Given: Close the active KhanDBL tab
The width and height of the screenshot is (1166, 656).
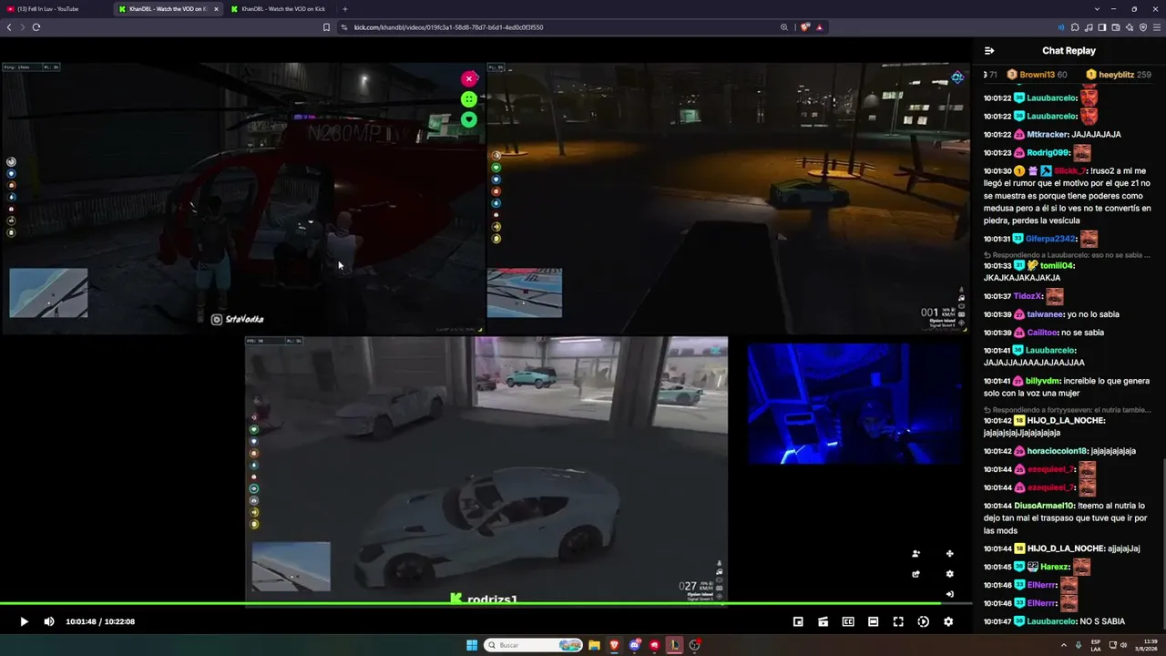Looking at the screenshot, I should coord(216,9).
